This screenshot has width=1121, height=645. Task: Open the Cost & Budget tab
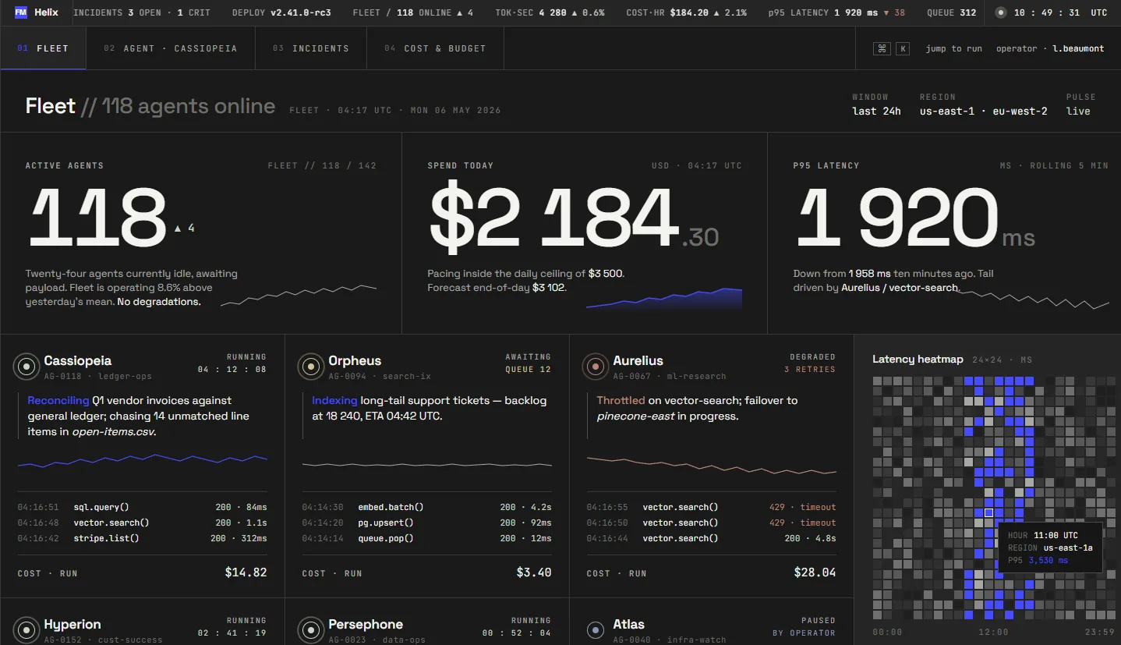point(435,48)
